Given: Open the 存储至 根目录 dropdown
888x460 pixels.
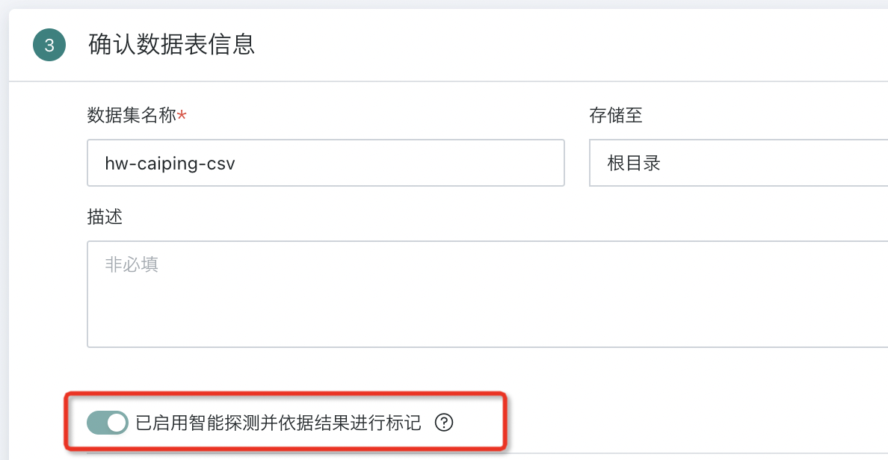Looking at the screenshot, I should 739,163.
